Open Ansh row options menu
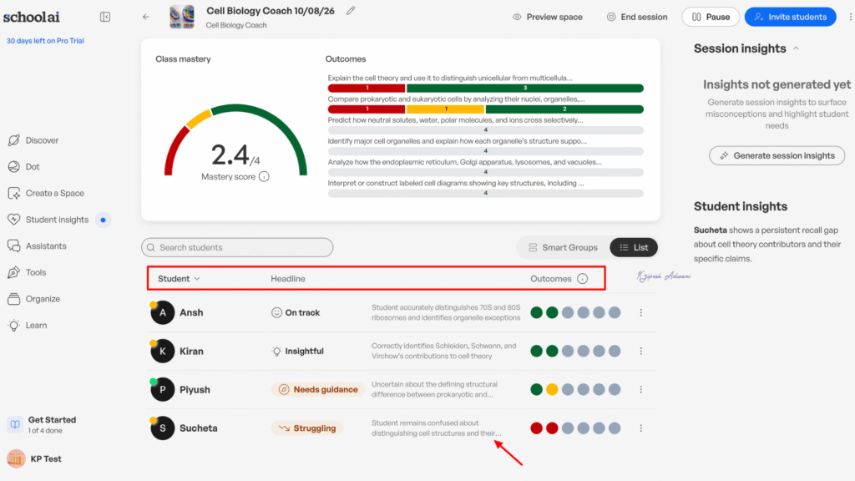This screenshot has height=481, width=855. click(640, 312)
